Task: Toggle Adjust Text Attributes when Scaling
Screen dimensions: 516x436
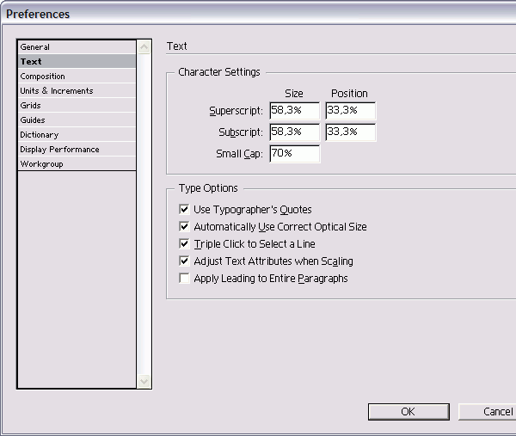Action: [184, 261]
